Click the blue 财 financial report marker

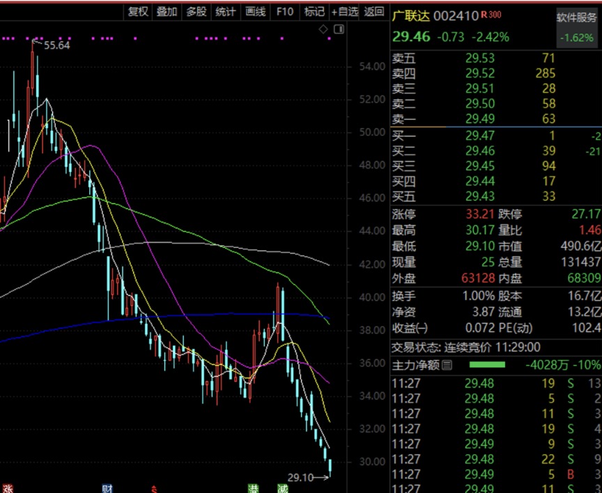107,489
